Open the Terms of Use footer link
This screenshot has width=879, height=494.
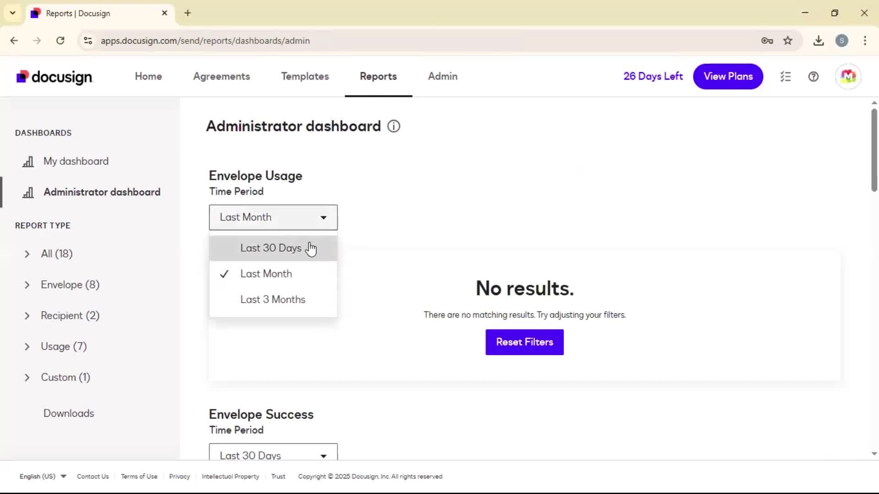pos(139,476)
